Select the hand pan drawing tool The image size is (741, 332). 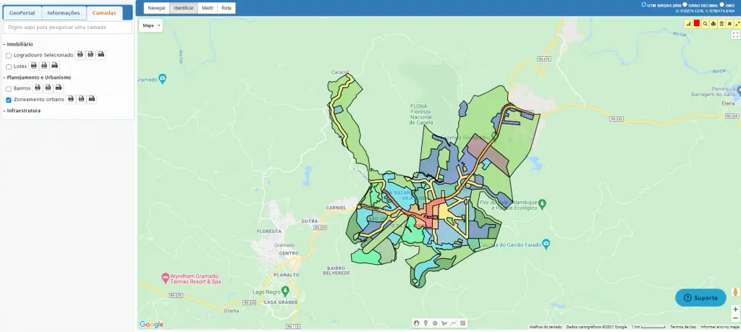(416, 323)
